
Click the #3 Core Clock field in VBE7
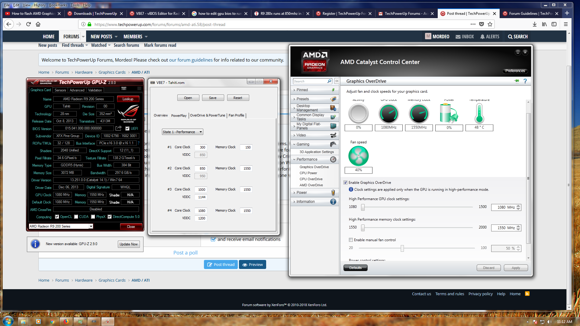click(x=201, y=190)
